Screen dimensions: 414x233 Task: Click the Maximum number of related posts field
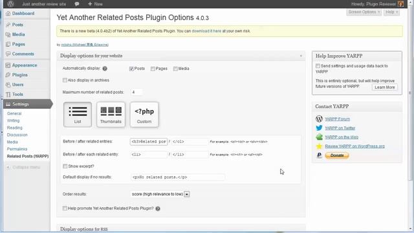136,92
